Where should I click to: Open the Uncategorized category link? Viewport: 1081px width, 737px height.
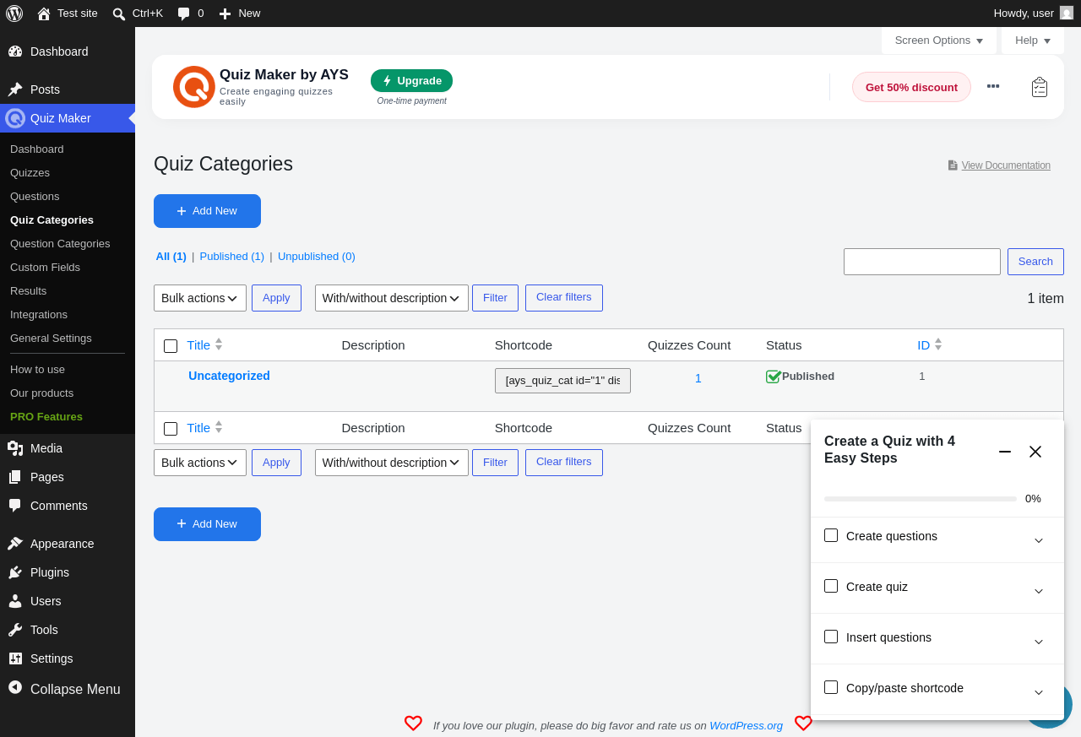[x=229, y=376]
